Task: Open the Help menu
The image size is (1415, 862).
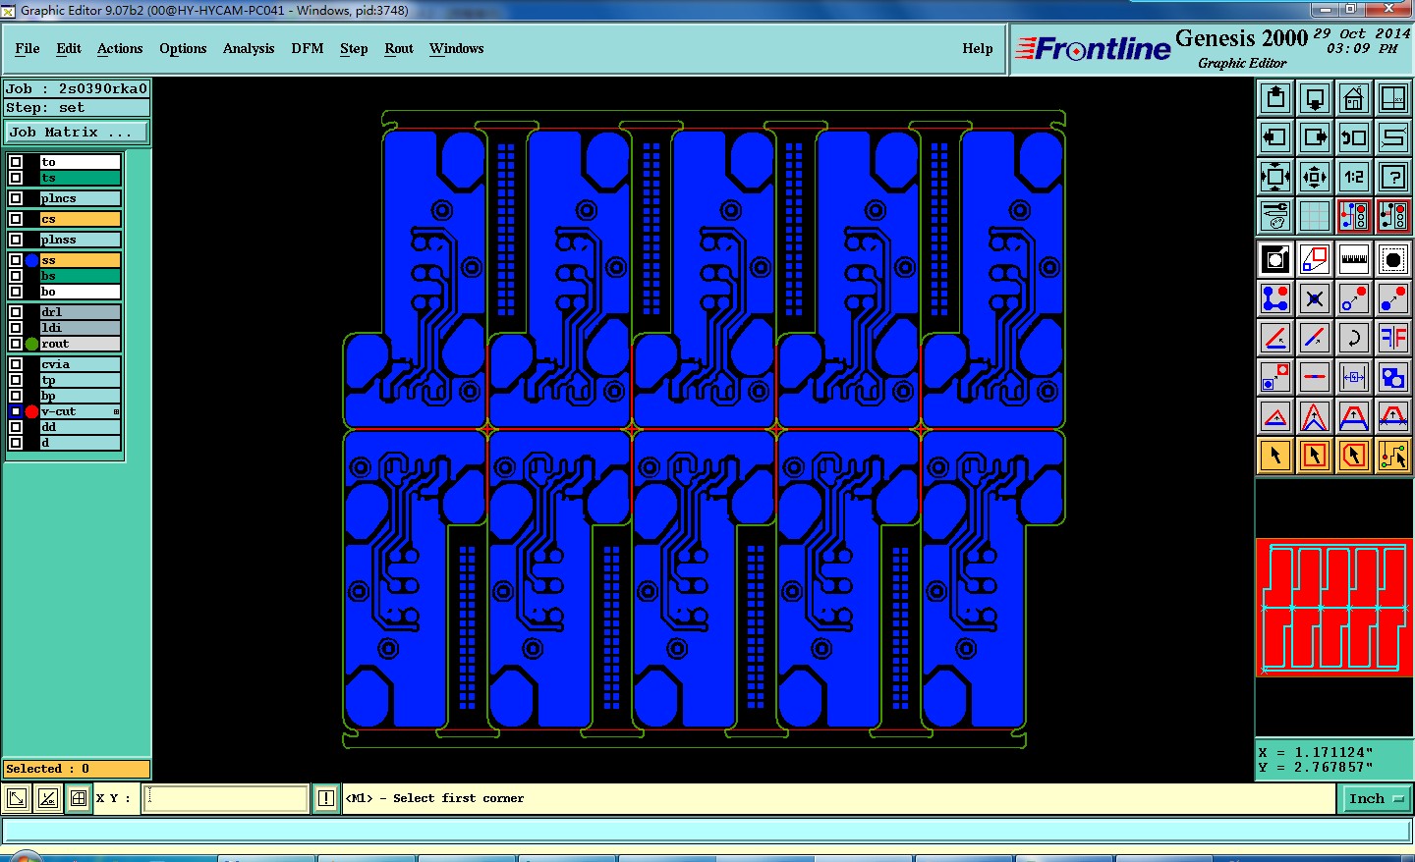Action: click(x=978, y=48)
